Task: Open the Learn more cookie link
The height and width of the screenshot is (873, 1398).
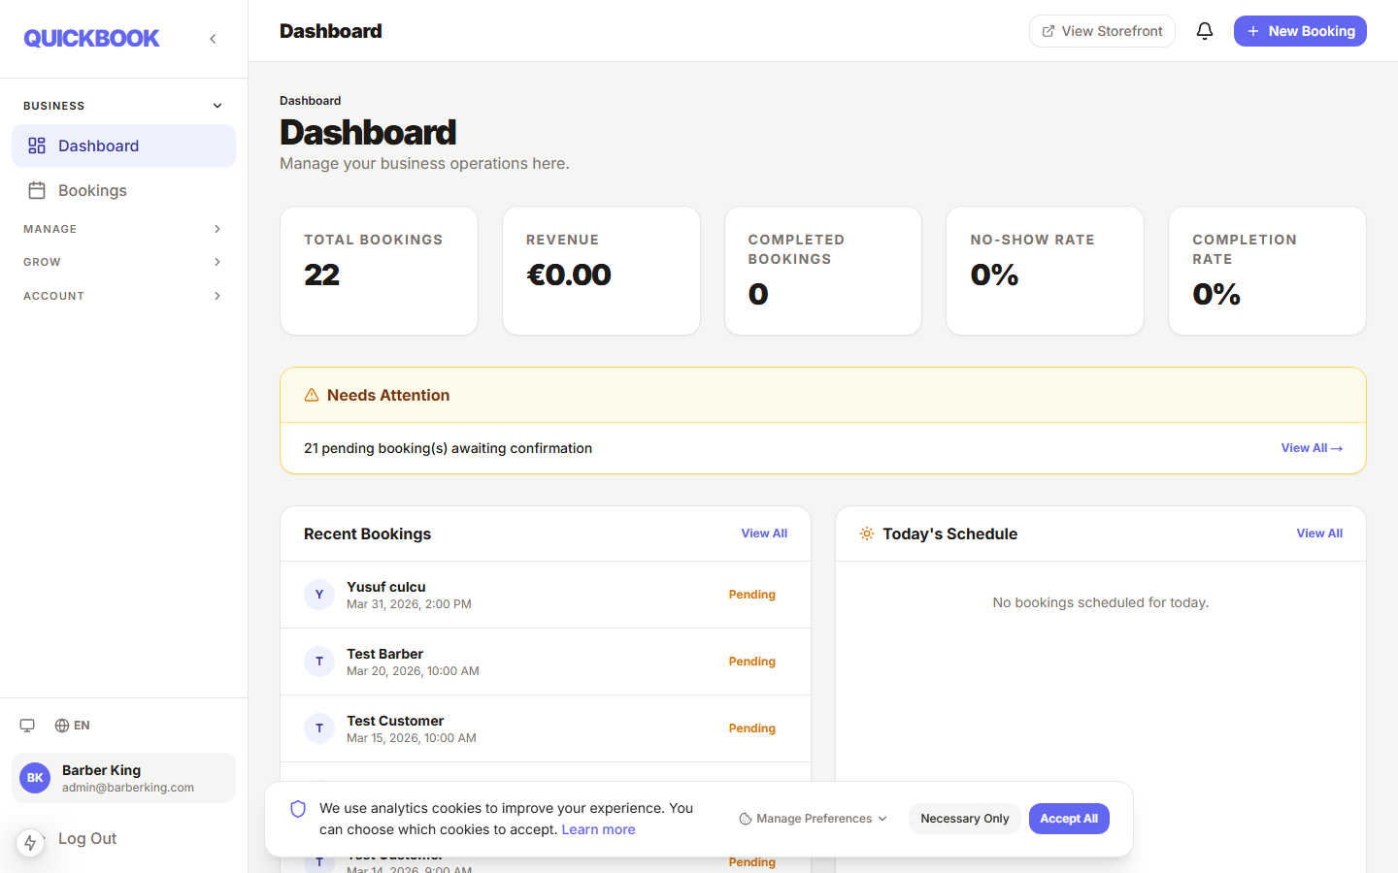Action: click(x=598, y=829)
